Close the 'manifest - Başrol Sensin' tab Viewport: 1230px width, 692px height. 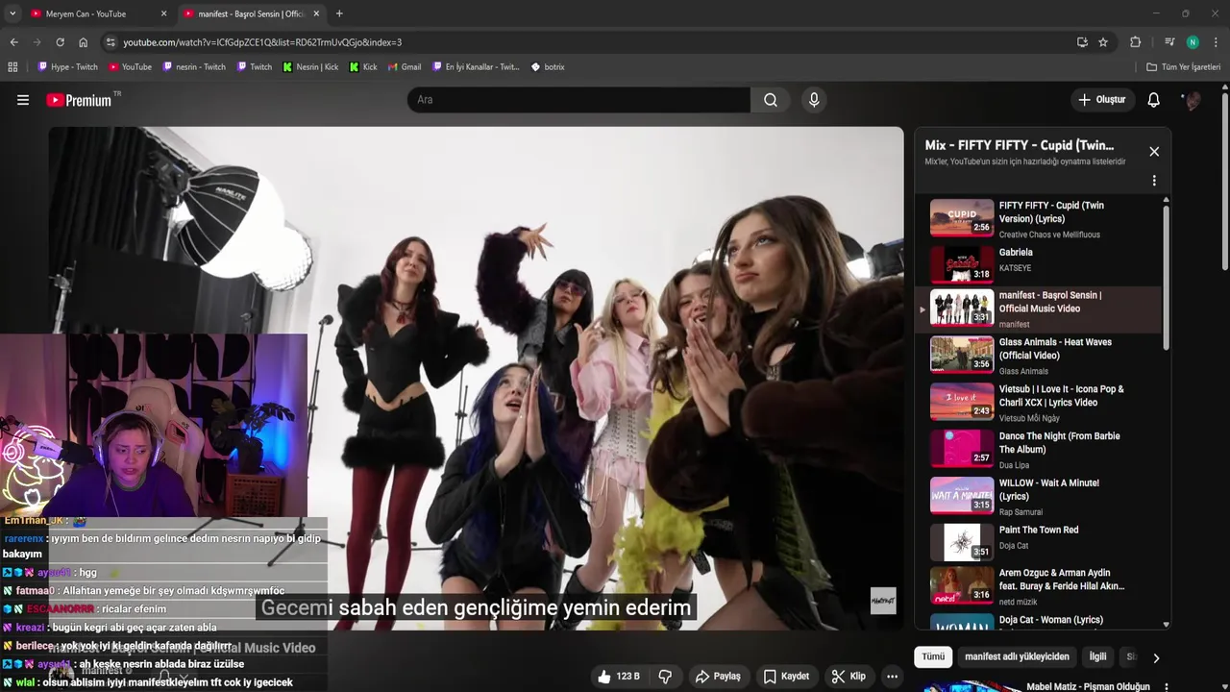click(316, 13)
